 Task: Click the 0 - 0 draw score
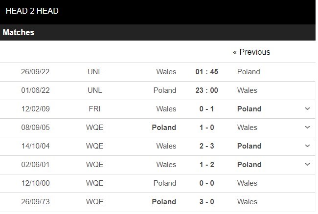click(206, 183)
